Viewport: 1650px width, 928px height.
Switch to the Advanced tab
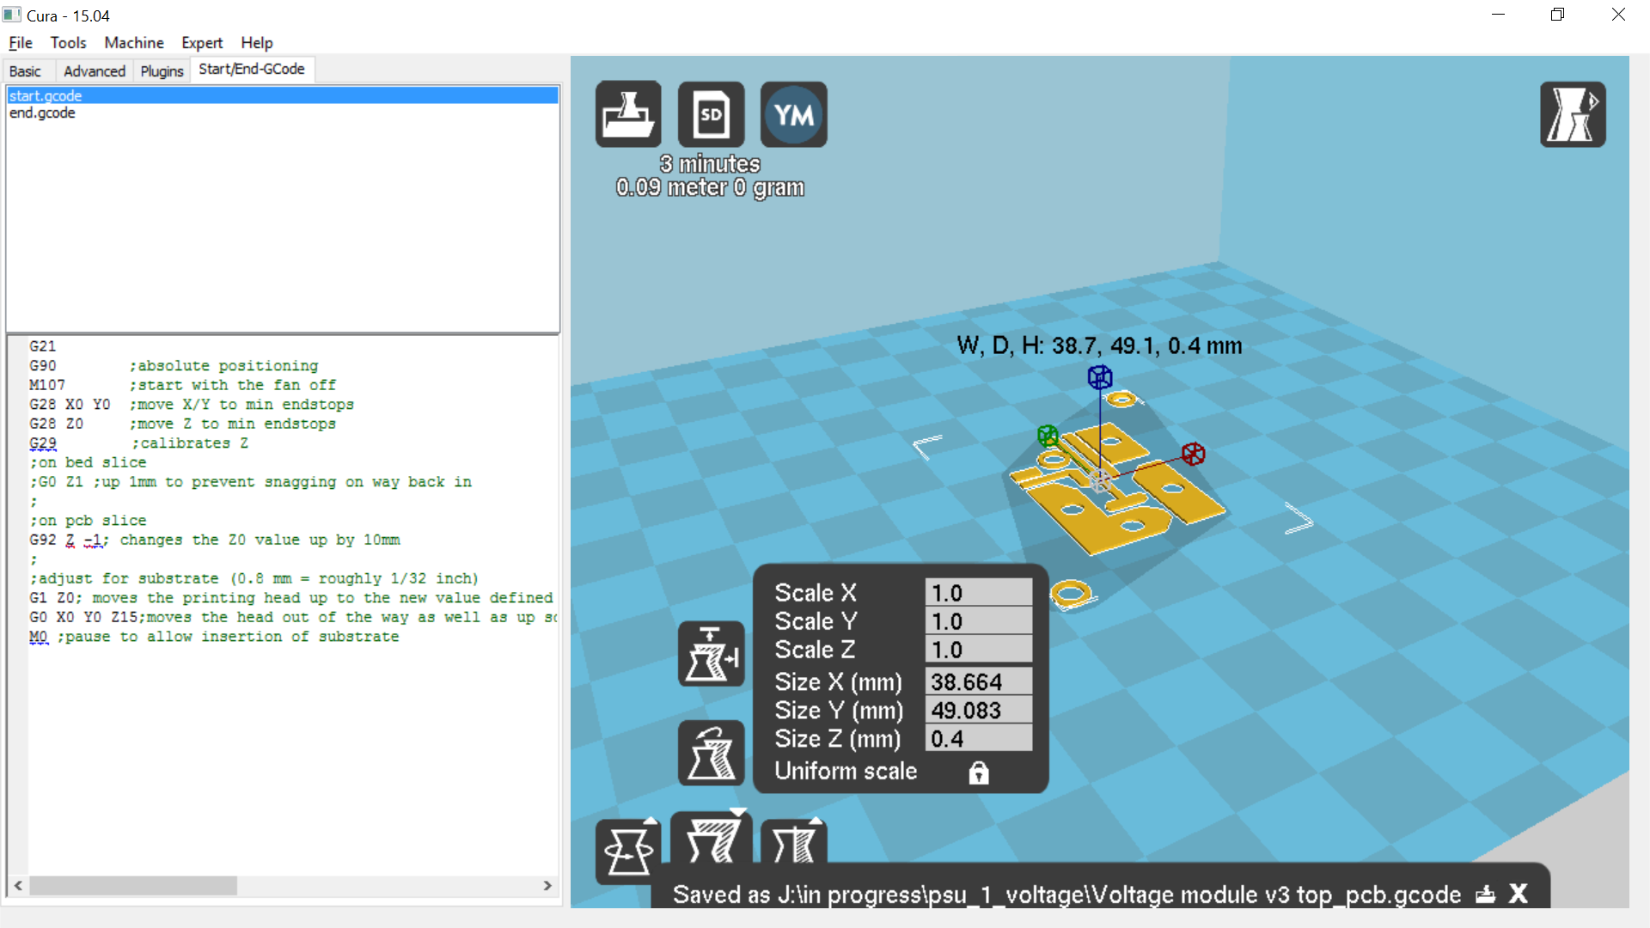tap(94, 70)
